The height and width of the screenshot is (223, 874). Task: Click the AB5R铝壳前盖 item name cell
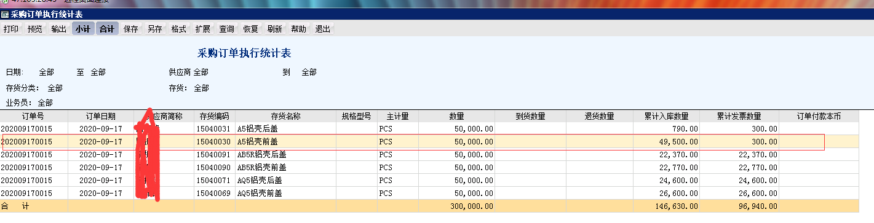(x=286, y=168)
